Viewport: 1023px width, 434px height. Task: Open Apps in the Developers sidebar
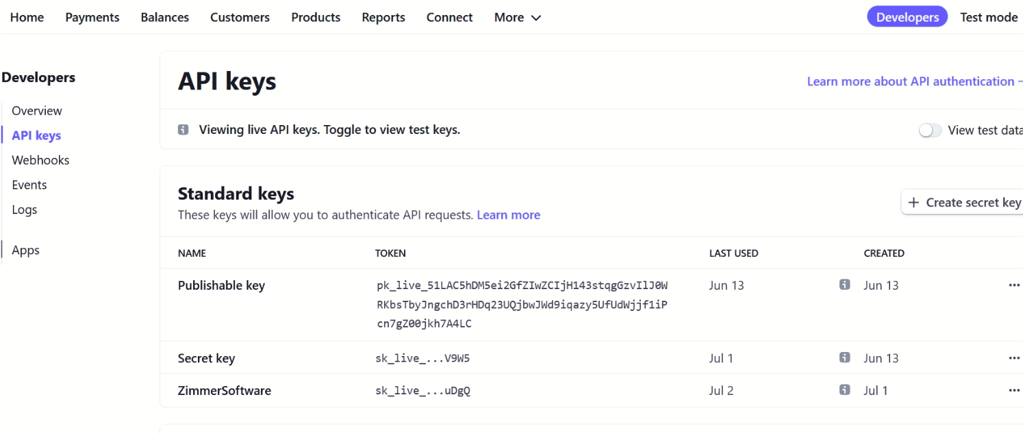coord(26,250)
